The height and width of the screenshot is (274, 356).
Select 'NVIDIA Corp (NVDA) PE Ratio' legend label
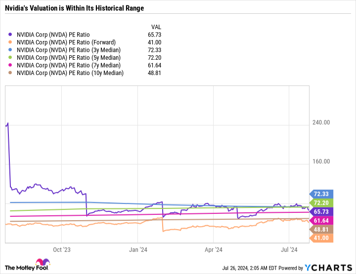53,35
